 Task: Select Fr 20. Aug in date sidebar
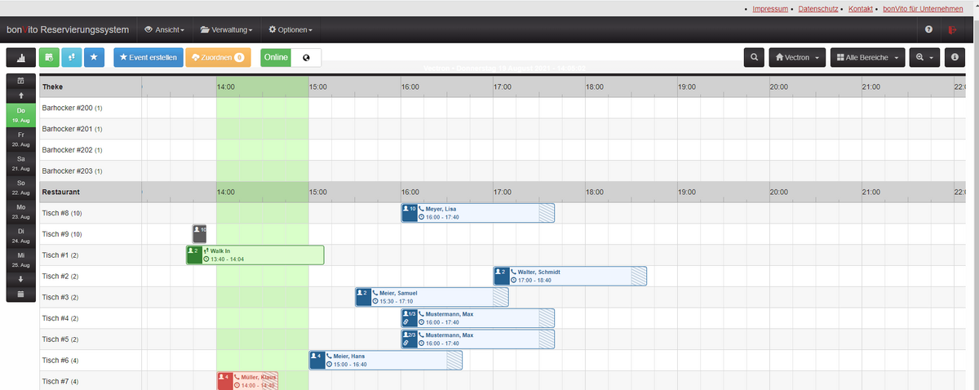tap(20, 139)
